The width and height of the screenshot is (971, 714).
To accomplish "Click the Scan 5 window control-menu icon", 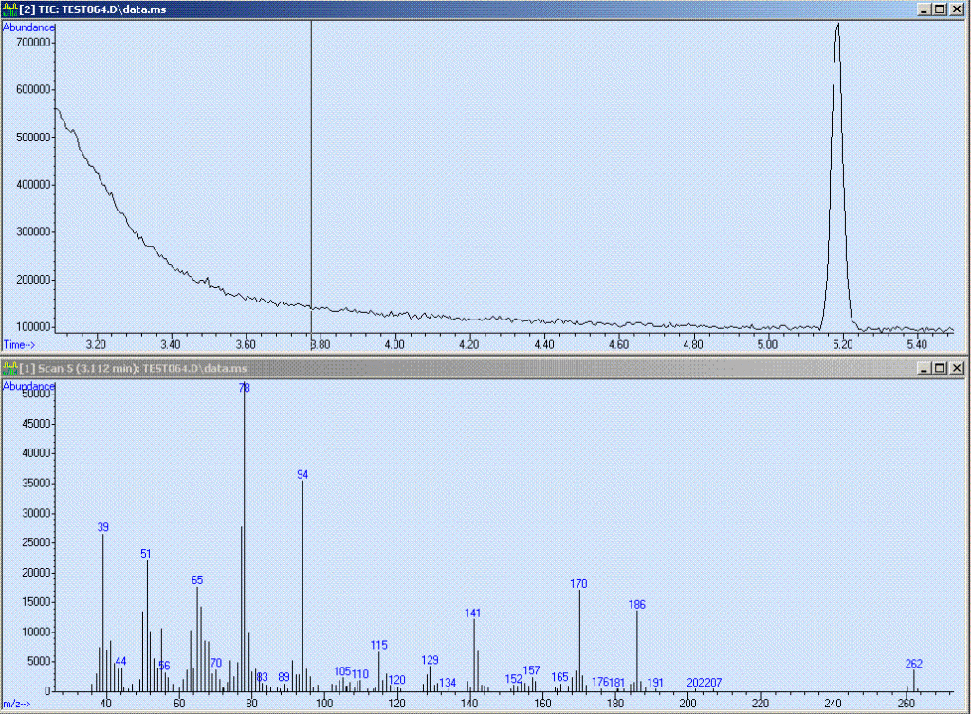I will point(9,368).
